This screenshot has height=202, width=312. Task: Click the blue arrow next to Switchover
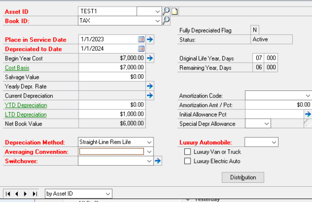[158, 161]
